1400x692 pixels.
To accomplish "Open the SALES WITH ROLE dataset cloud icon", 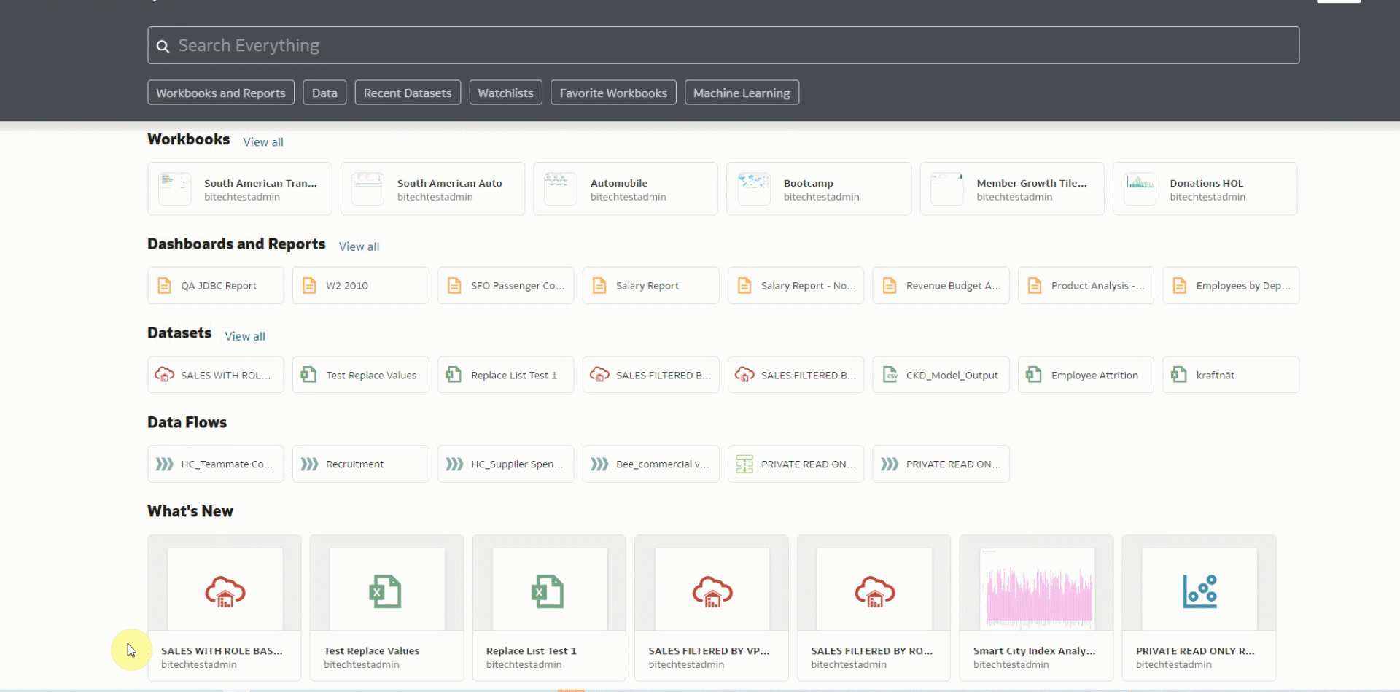I will (x=163, y=374).
